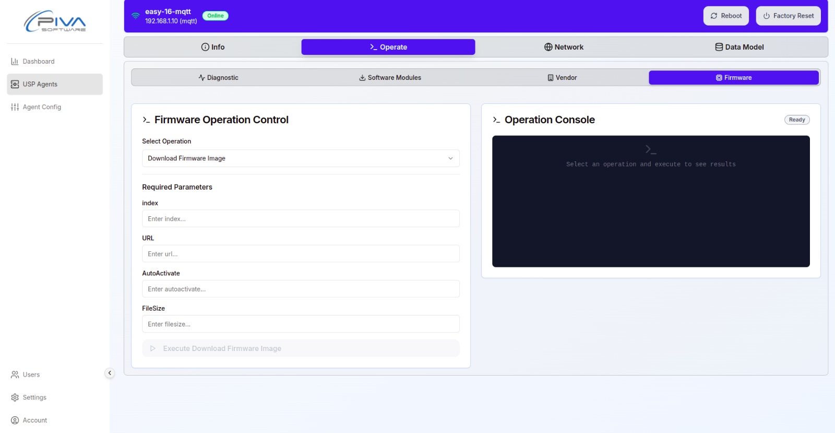The height and width of the screenshot is (433, 835).
Task: Expand the Select Operation dropdown
Action: click(x=300, y=158)
